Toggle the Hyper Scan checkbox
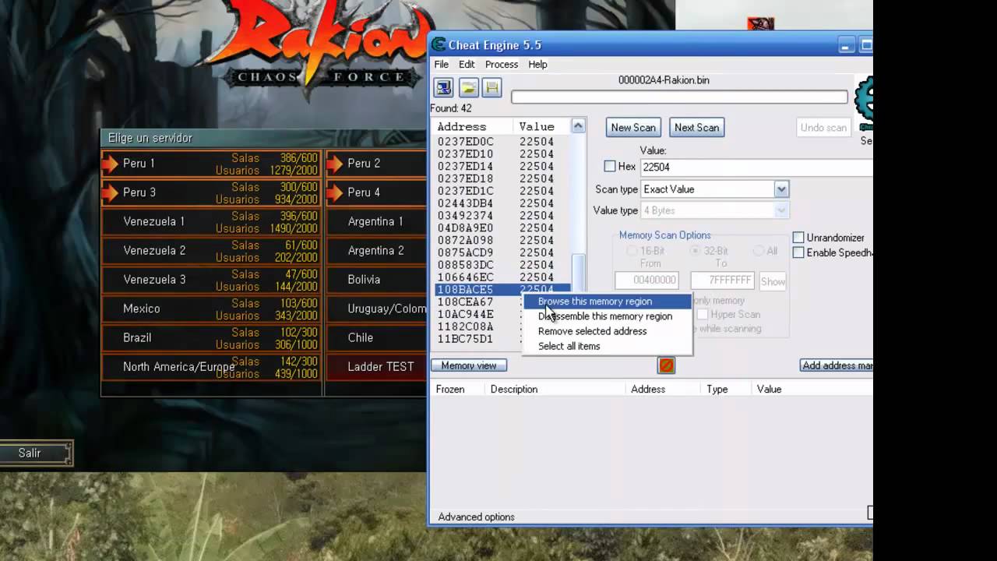Screen dimensions: 997x561 click(703, 314)
